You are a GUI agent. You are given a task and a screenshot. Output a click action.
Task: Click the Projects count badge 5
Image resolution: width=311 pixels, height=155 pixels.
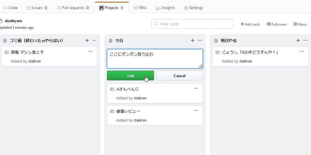tap(122, 8)
